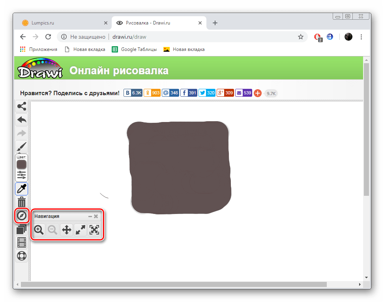Switch to the Lumpics.ru browser tab
The height and width of the screenshot is (302, 384).
tap(61, 23)
